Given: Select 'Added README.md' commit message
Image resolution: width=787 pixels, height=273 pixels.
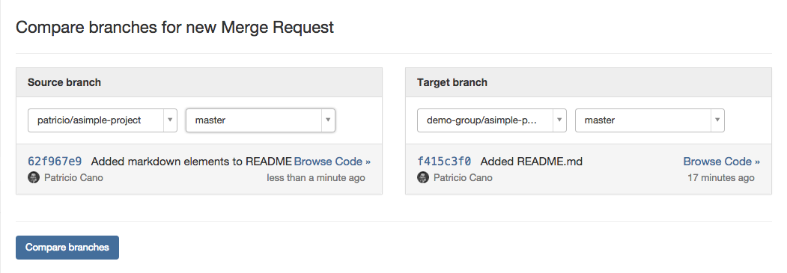Looking at the screenshot, I should click(x=532, y=162).
